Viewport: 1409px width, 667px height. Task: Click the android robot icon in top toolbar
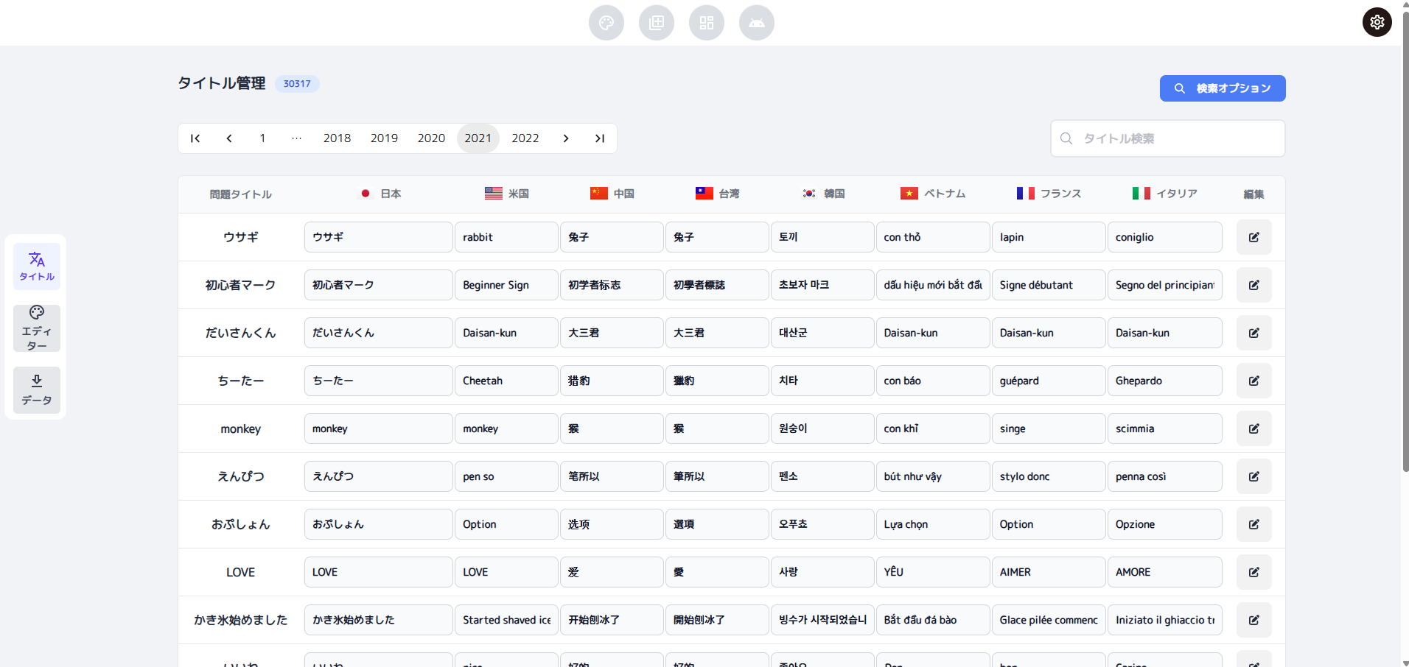[x=757, y=23]
